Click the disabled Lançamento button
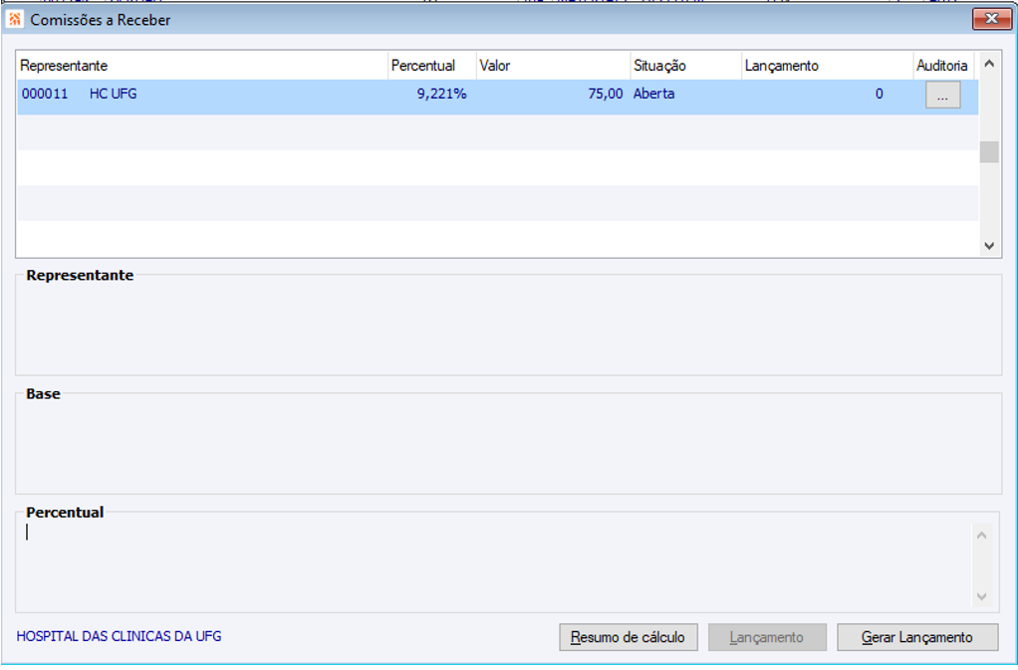1018x670 pixels. [767, 637]
